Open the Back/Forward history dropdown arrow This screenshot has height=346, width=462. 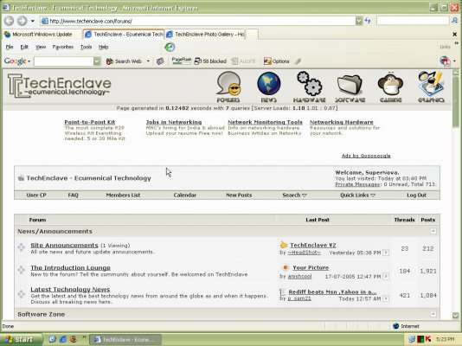[33, 21]
